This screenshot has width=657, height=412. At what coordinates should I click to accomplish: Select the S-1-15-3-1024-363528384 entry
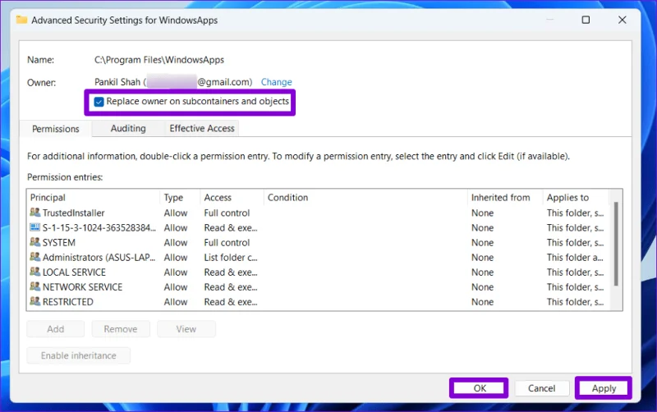pyautogui.click(x=319, y=228)
